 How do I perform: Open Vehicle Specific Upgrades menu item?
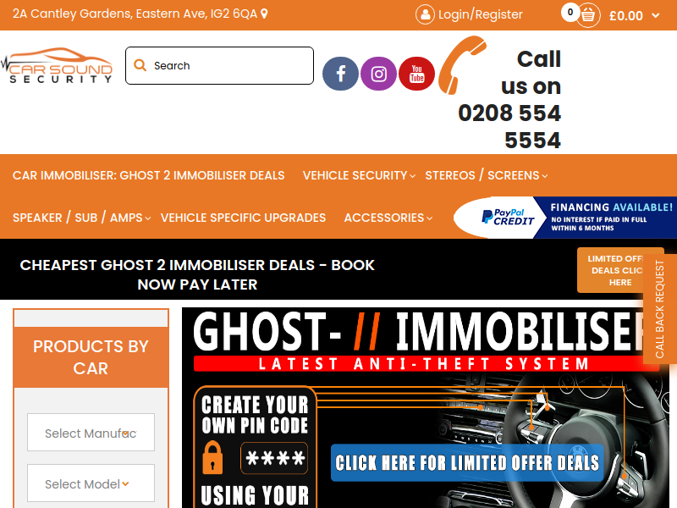[243, 218]
